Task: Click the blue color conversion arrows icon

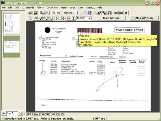Action: pos(104,13)
